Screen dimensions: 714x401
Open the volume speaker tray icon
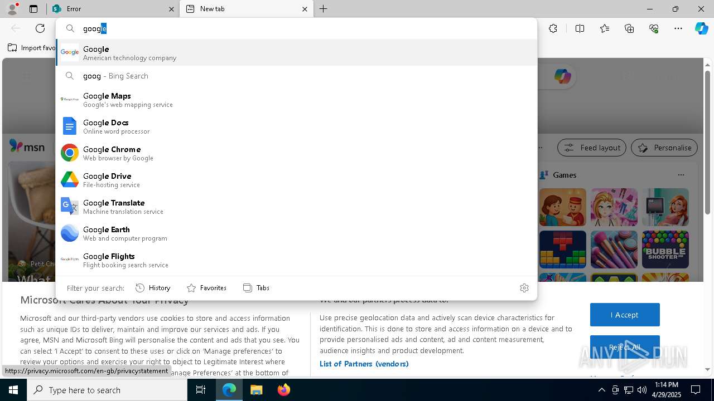coord(641,390)
